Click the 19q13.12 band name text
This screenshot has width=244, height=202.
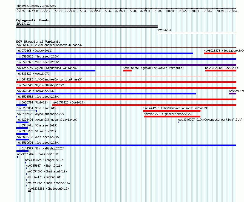(23, 24)
